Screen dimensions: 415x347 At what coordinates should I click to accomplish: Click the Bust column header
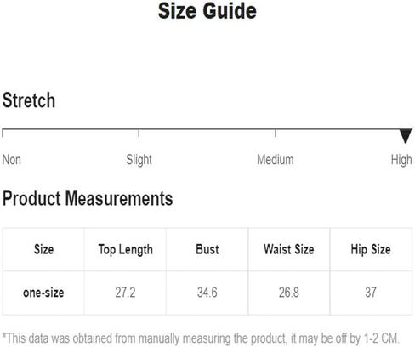coord(207,249)
